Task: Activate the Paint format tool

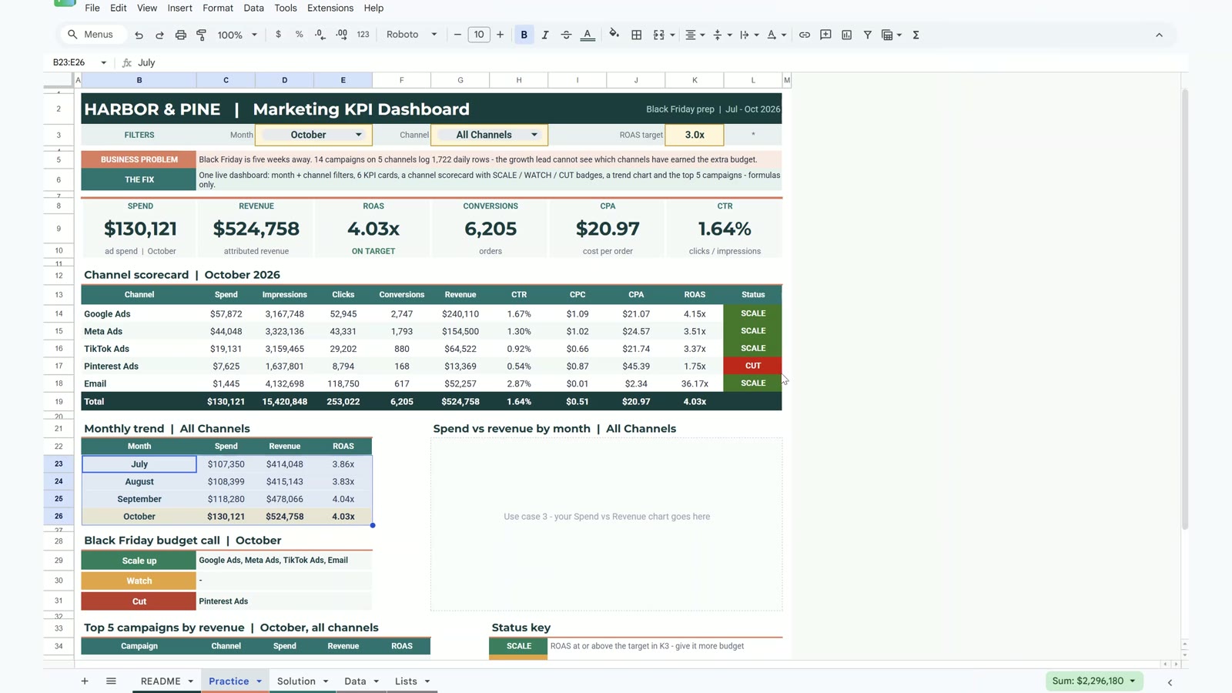Action: coord(202,35)
